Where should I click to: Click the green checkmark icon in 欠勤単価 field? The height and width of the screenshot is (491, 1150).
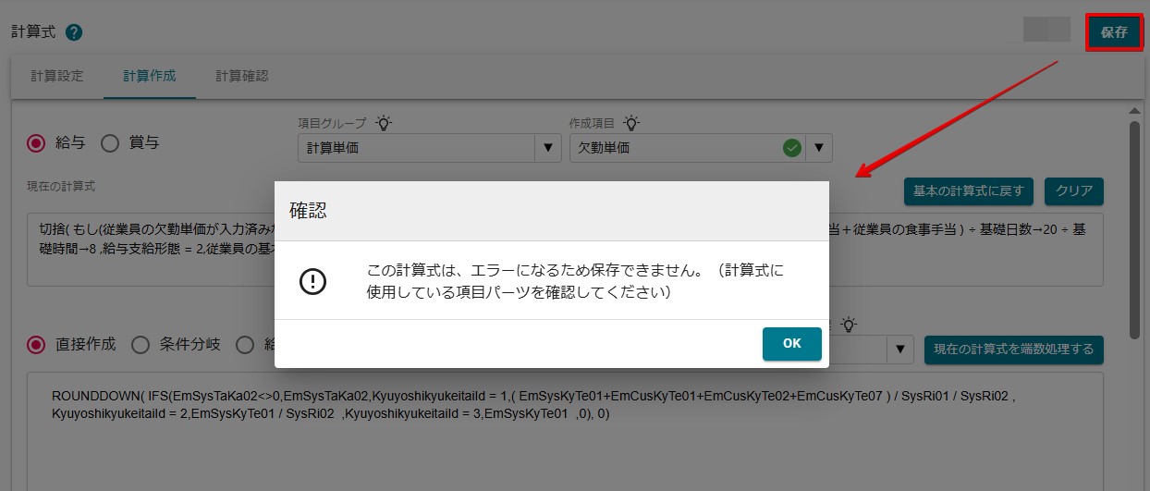791,148
